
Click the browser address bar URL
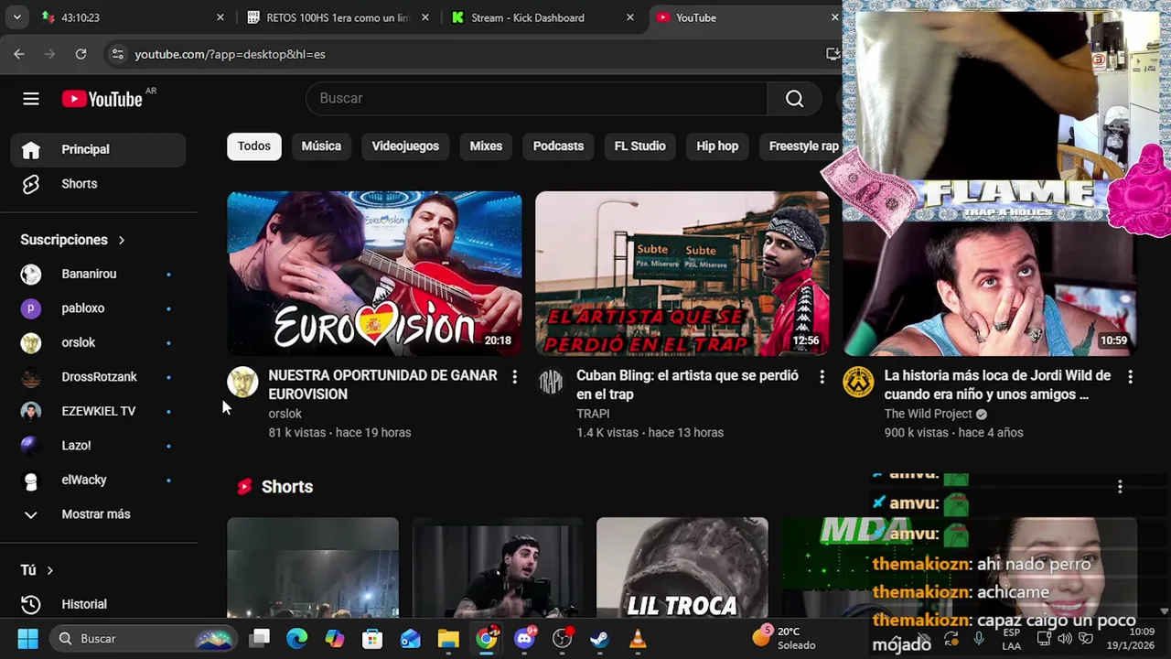point(230,54)
